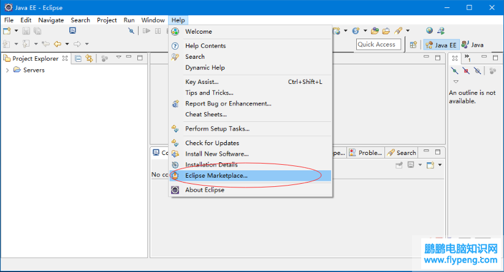
Task: Switch to the Problems tab
Action: tap(366, 153)
